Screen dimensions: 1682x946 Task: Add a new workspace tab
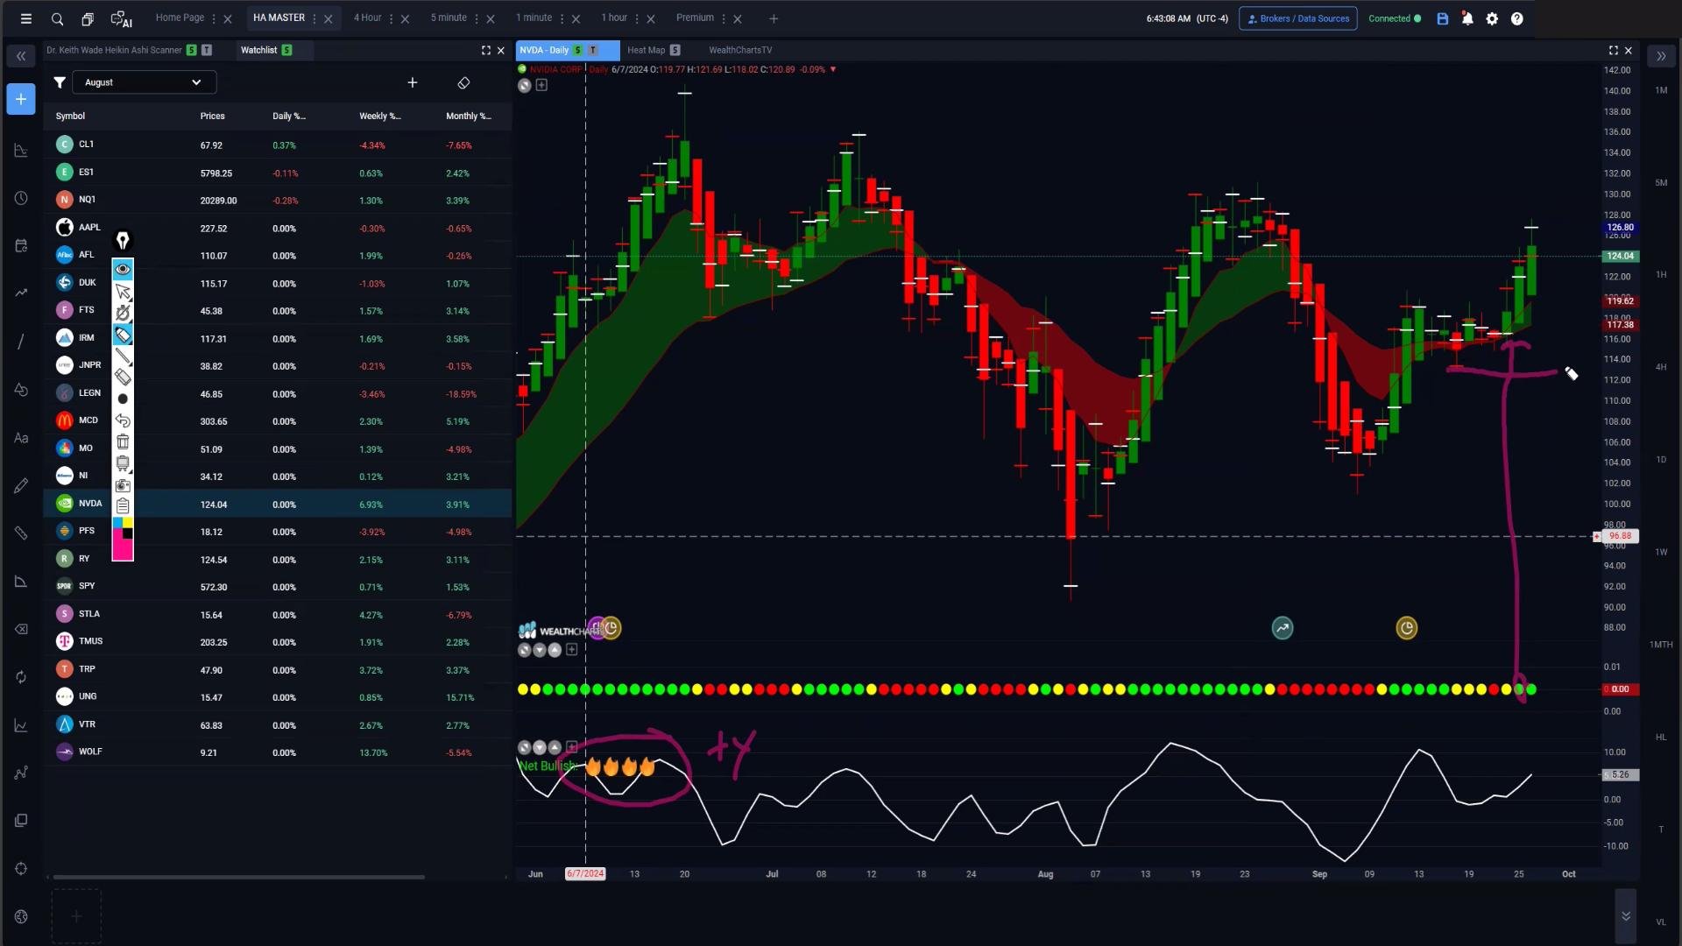click(774, 18)
